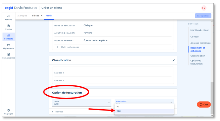Open the Activité section in sidebar
Viewport: 220px width, 121px height.
point(9,18)
